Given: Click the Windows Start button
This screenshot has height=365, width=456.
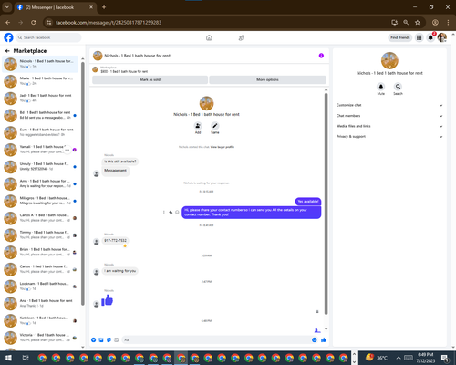Looking at the screenshot, I should [x=8, y=358].
